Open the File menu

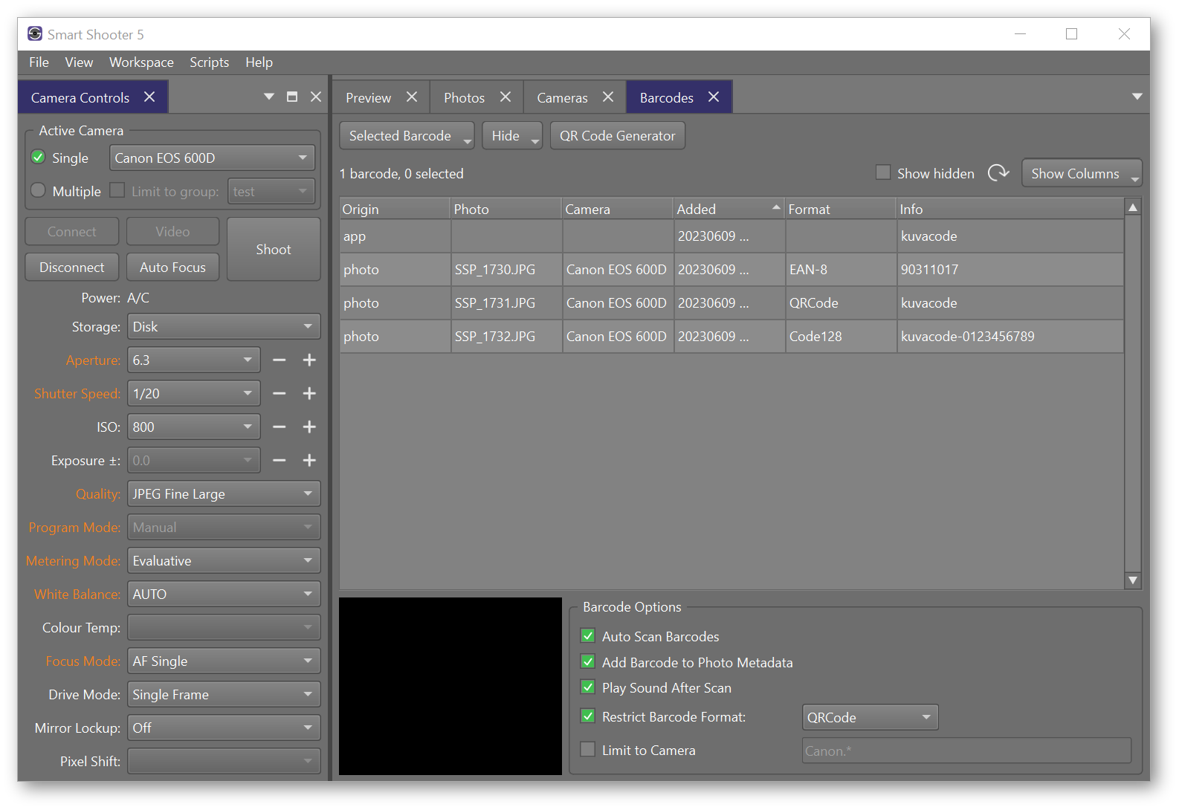coord(39,62)
